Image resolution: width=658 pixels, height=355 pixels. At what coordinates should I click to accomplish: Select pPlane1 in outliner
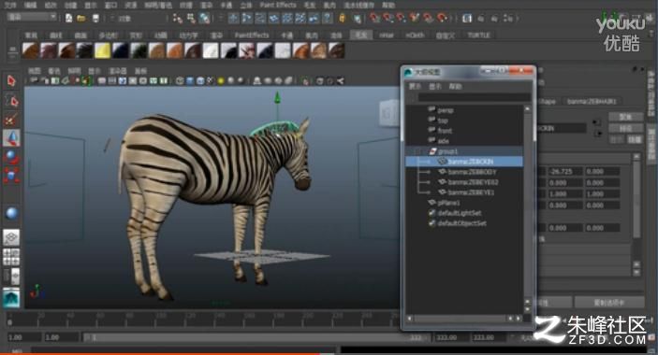(x=448, y=203)
